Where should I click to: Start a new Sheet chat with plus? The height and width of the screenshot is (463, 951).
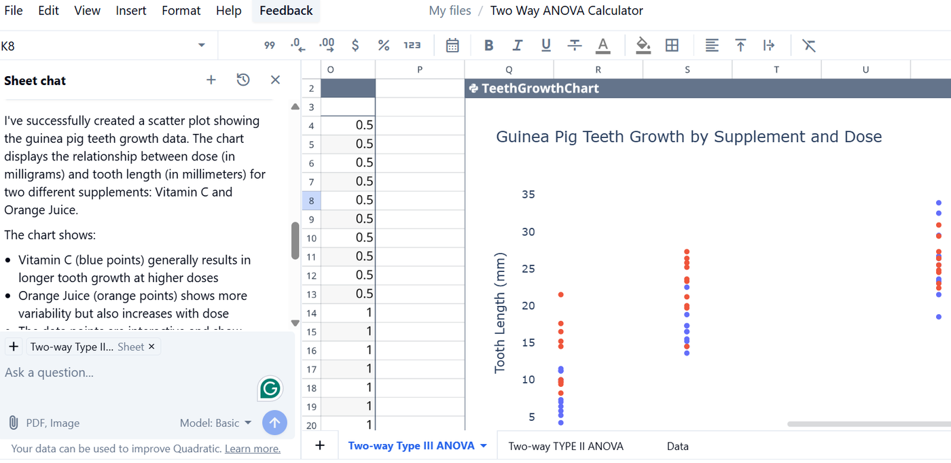click(x=211, y=80)
